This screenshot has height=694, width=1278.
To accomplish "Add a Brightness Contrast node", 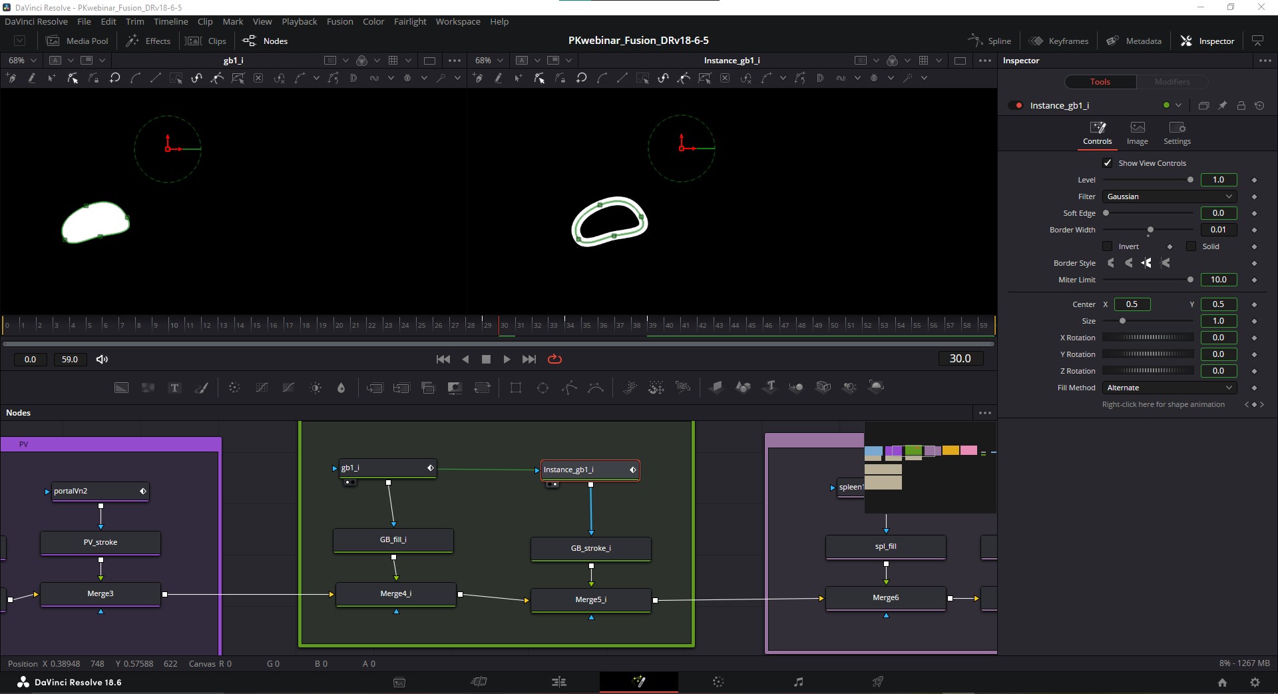I will tap(316, 388).
